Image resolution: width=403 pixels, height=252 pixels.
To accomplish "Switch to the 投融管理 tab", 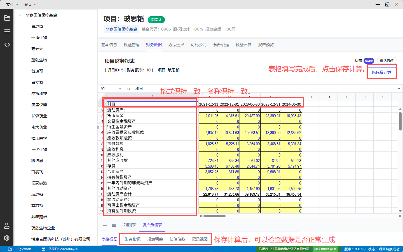I will point(132,45).
